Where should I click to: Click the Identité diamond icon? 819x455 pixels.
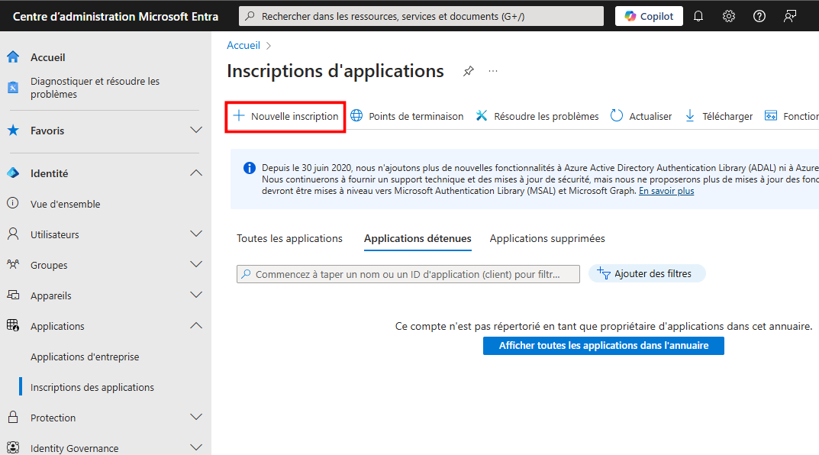tap(13, 173)
